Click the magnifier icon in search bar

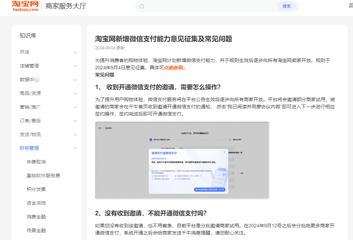pos(142,6)
